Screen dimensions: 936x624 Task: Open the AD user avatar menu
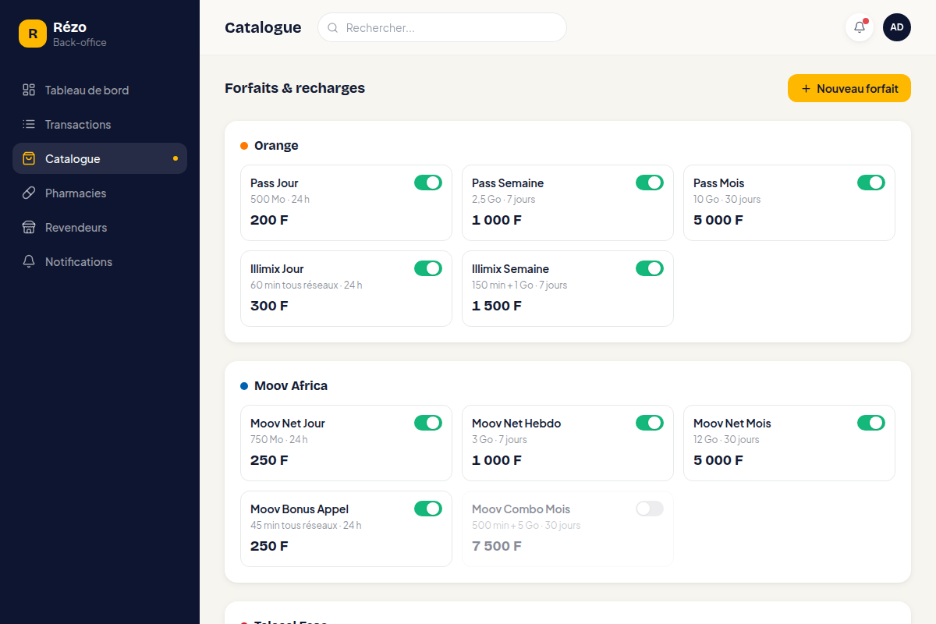tap(897, 27)
